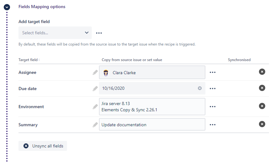Delete the Environment field mapping row
Screen dimensions: 279x168
click(262, 106)
